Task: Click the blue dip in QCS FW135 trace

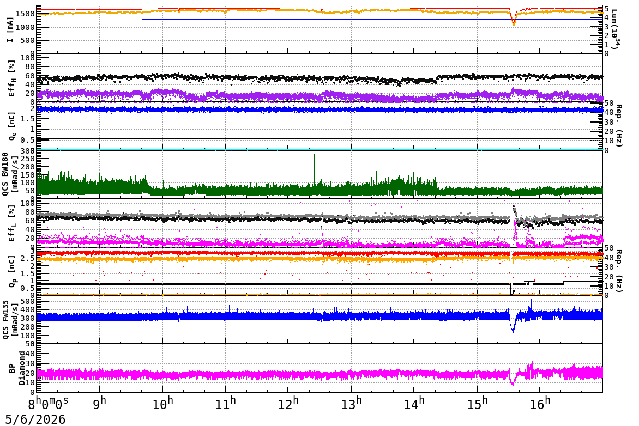Action: pyautogui.click(x=513, y=324)
